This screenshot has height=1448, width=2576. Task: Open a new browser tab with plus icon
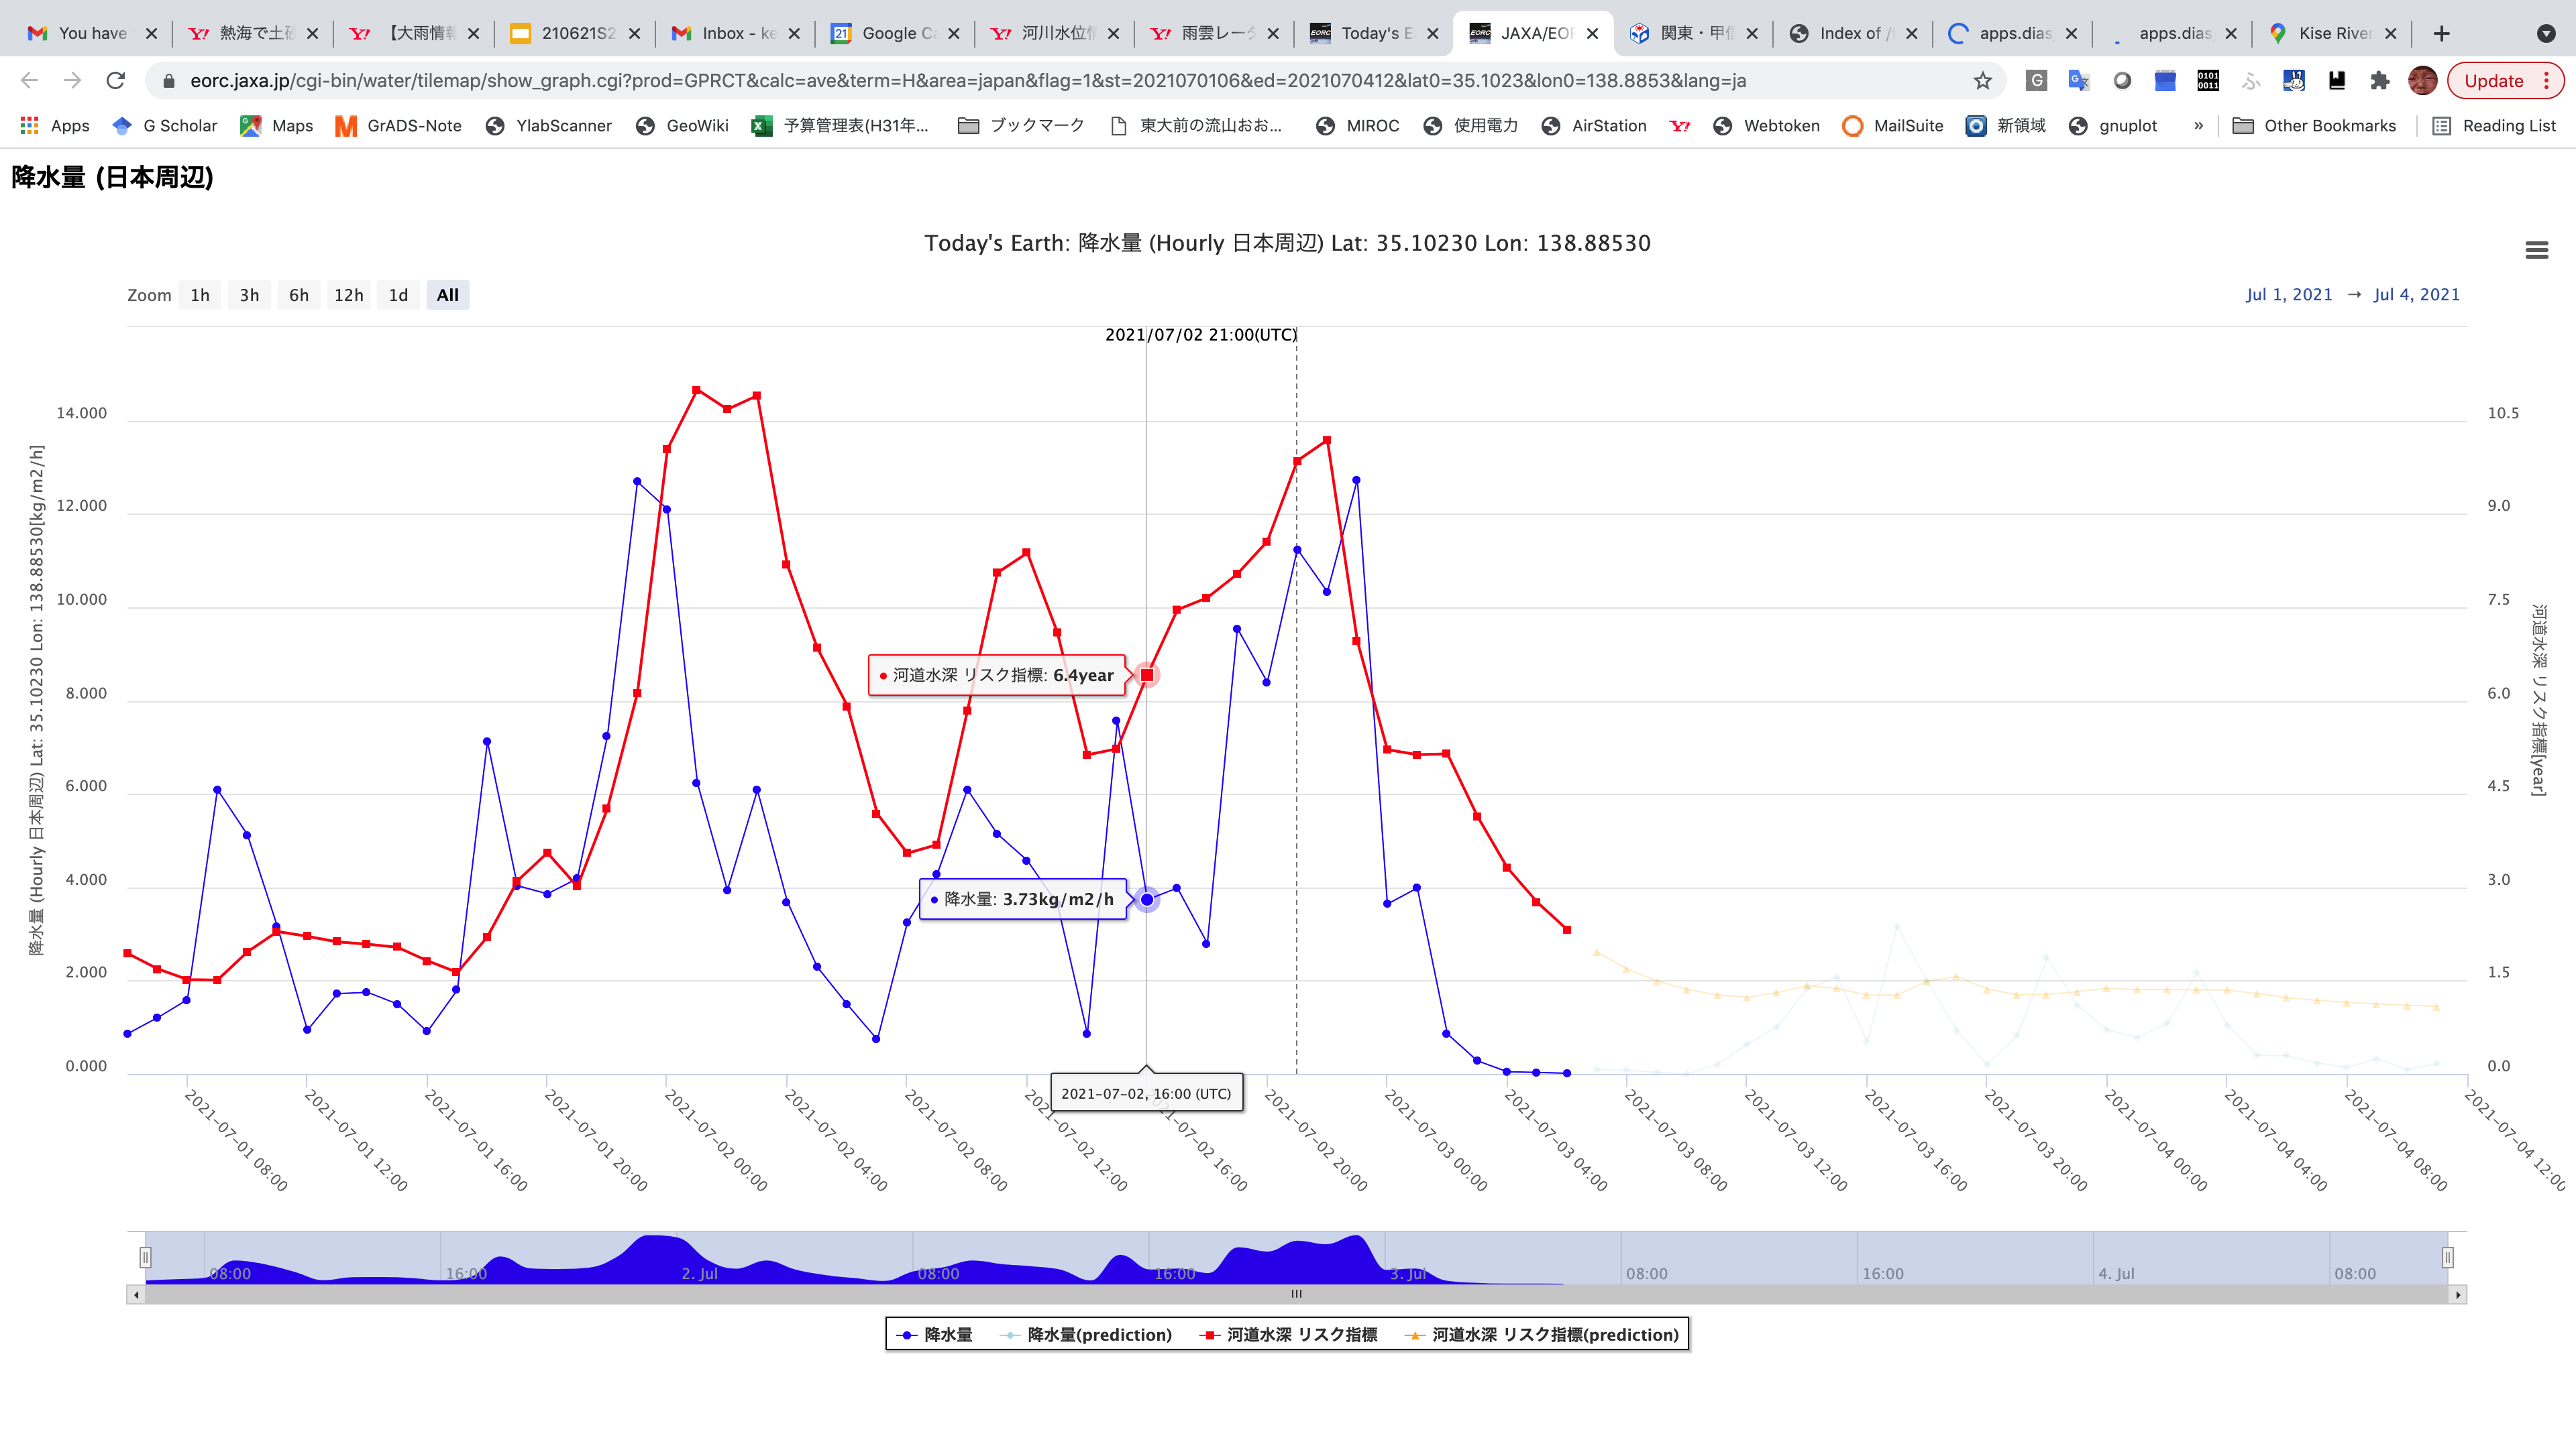[x=2441, y=33]
